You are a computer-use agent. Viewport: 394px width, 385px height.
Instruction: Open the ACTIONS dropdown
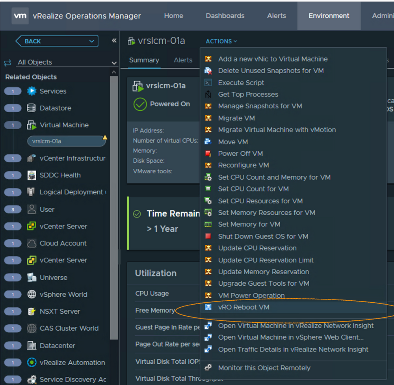pos(221,41)
